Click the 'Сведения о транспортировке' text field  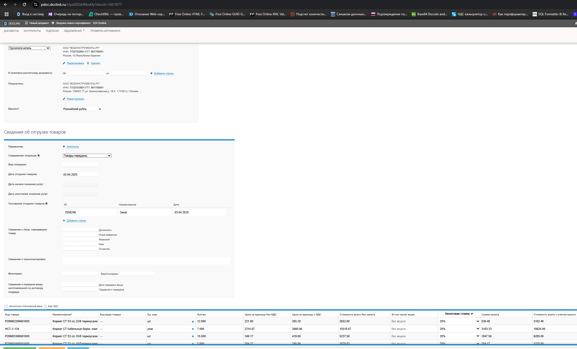click(x=146, y=261)
